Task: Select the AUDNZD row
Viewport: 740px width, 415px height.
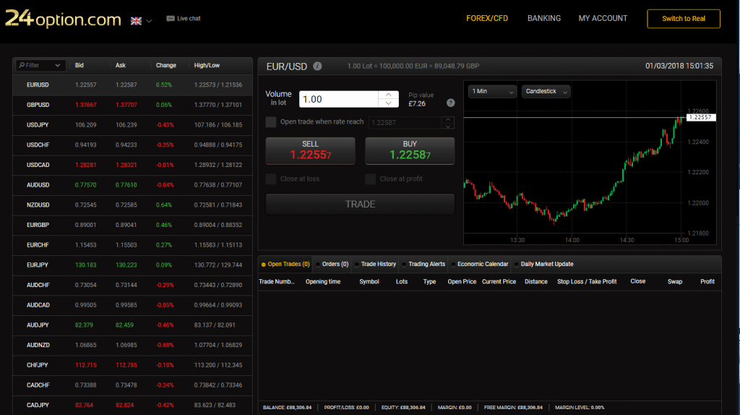Action: tap(133, 345)
